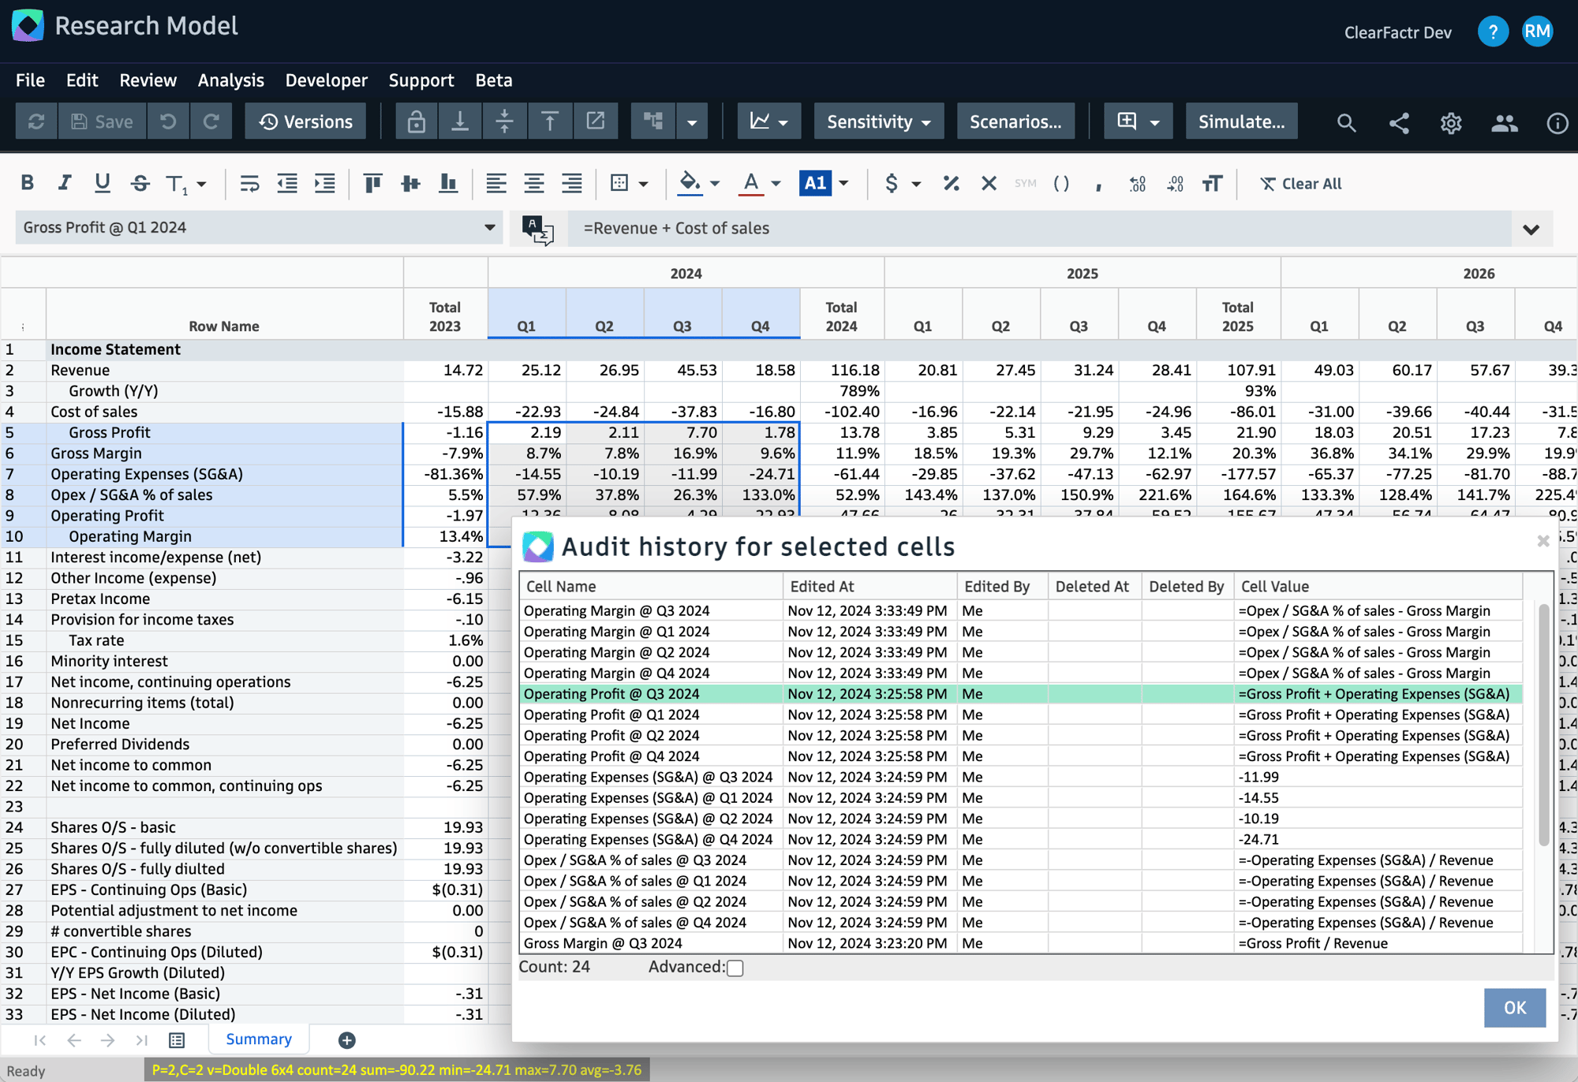Click the download arrow icon
The height and width of the screenshot is (1082, 1578).
[460, 121]
